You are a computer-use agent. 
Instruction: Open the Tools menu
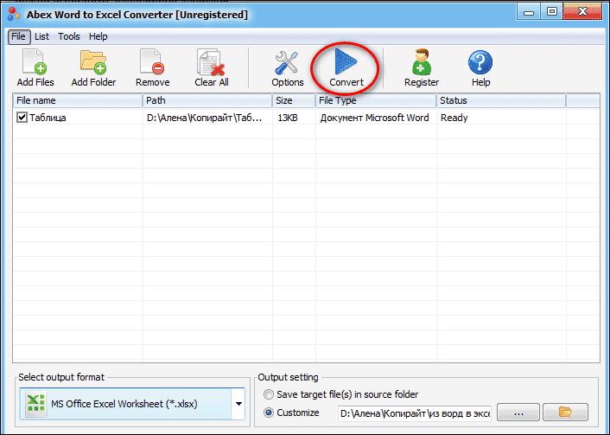[69, 36]
